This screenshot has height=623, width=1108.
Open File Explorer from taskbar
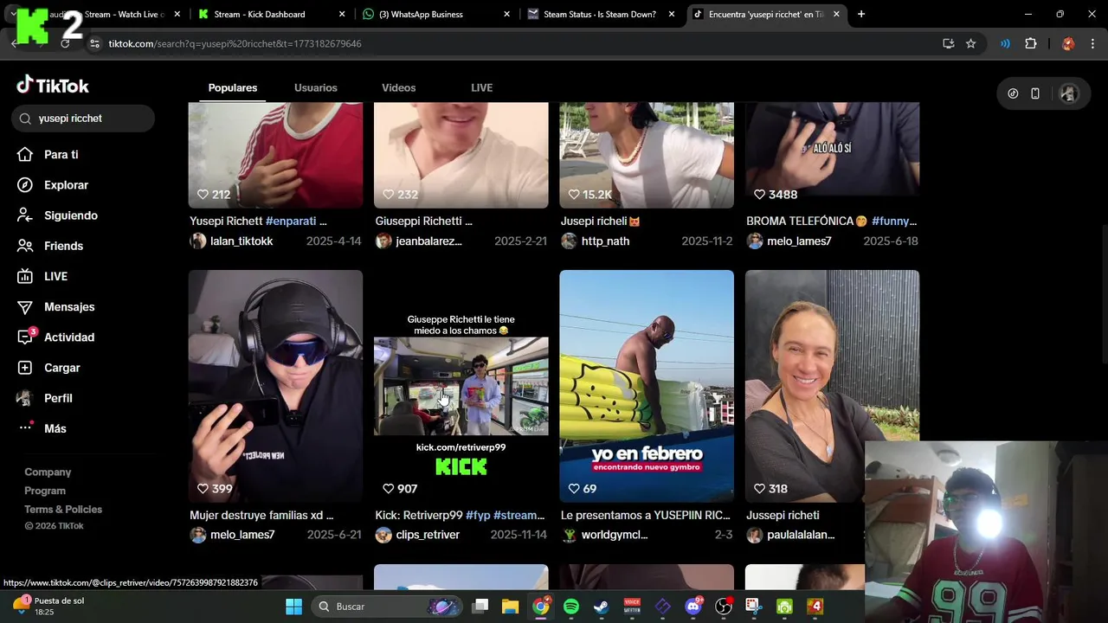(510, 607)
